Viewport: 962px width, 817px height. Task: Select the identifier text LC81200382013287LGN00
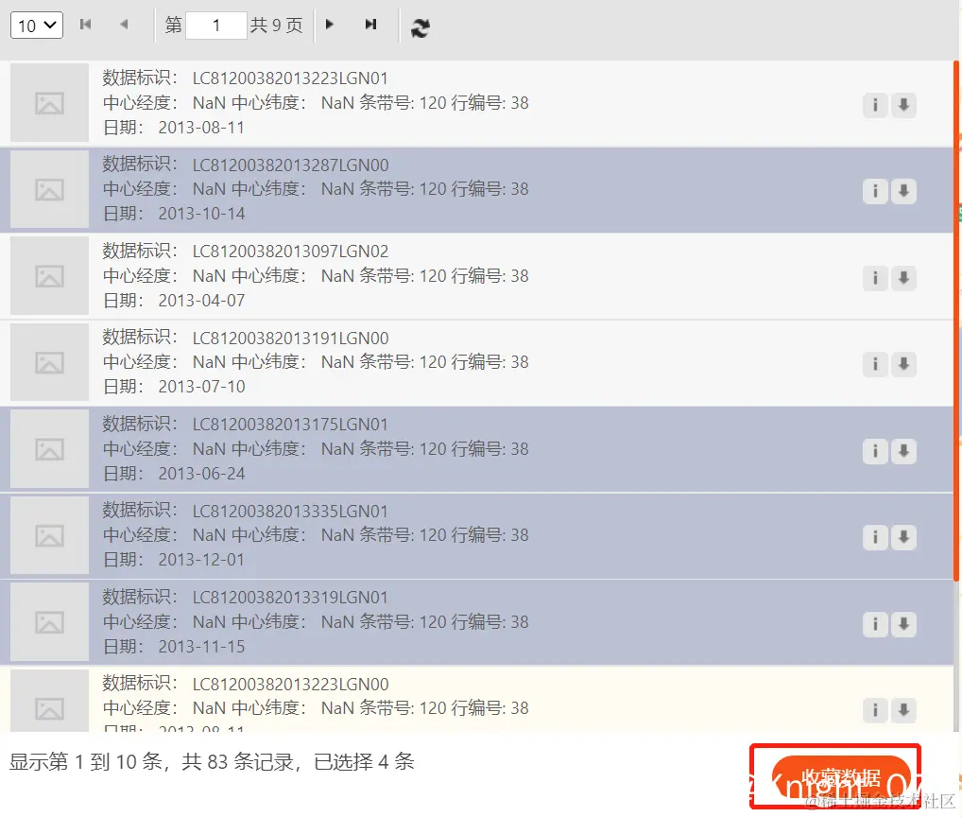290,165
